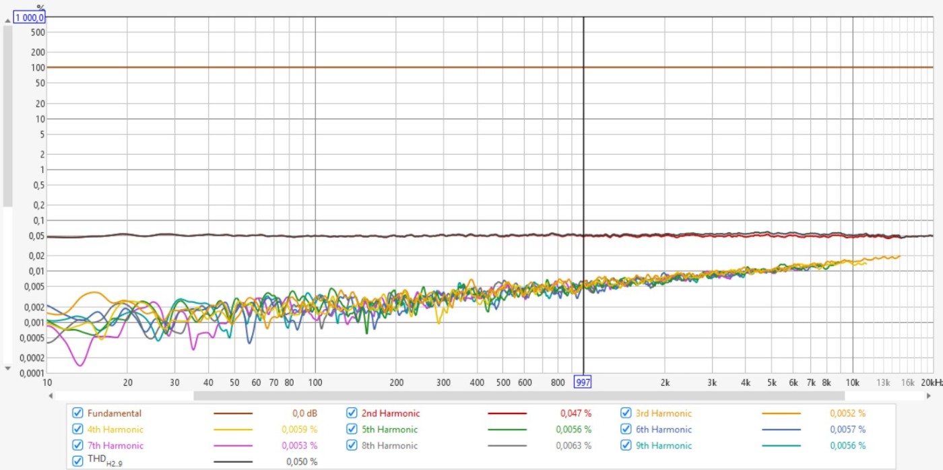The image size is (943, 470).
Task: Select the magenta 7th Harmonic color line
Action: click(x=233, y=446)
